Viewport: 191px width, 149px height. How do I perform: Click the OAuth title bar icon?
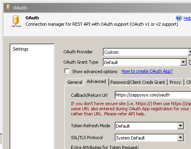click(8, 8)
